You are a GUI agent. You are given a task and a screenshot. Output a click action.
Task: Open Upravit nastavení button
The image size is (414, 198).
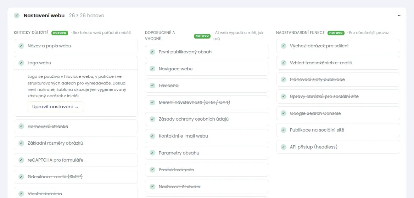(55, 107)
